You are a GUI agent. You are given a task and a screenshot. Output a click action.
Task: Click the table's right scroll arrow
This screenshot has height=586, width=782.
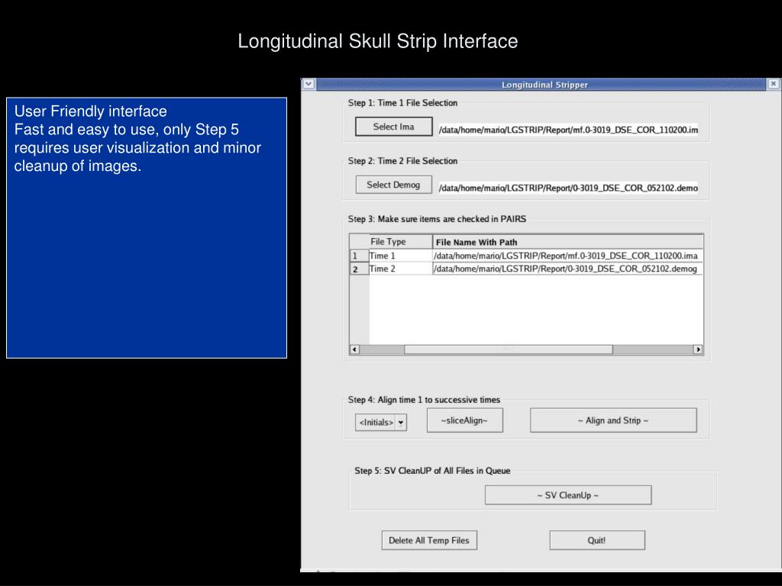click(x=698, y=349)
